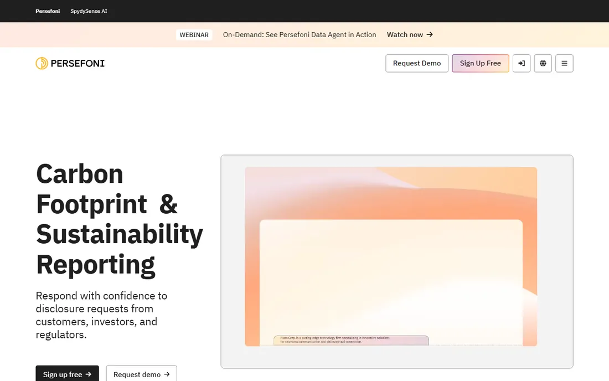Click the Watch now link

(x=410, y=34)
